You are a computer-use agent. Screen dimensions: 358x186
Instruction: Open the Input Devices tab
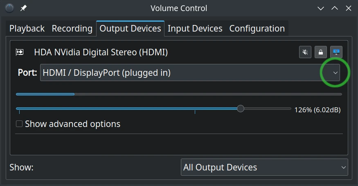click(x=195, y=29)
